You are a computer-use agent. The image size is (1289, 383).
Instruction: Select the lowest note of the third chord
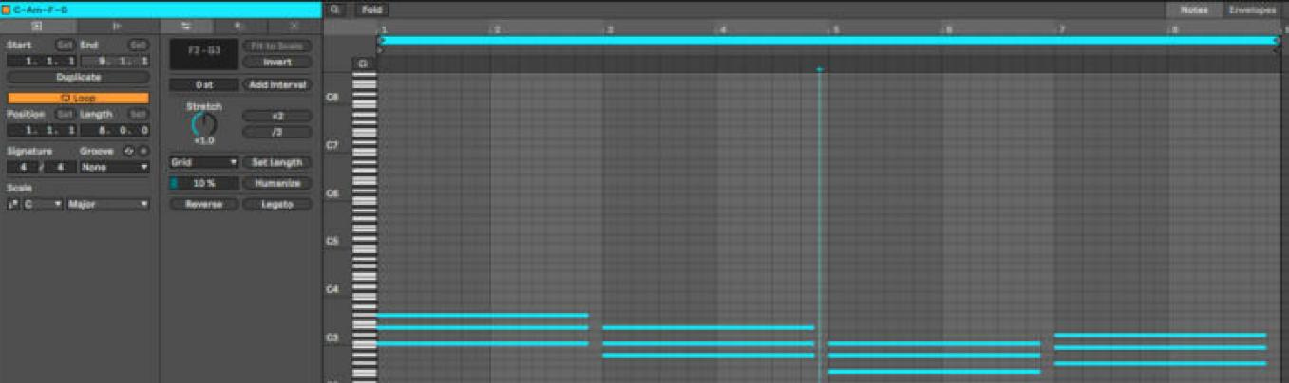click(934, 372)
